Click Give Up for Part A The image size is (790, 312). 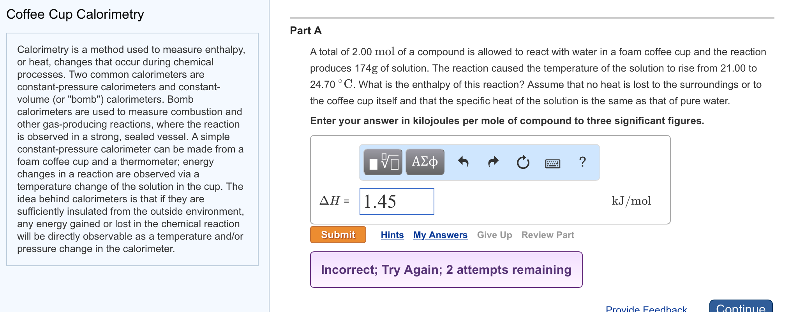[495, 235]
